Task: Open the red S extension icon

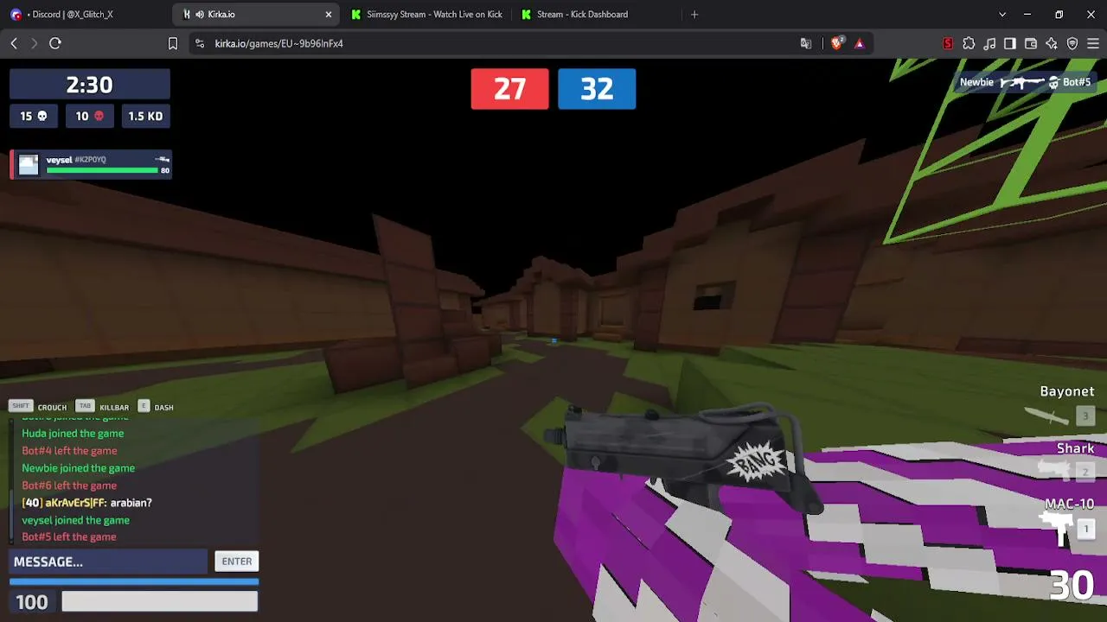Action: click(x=948, y=43)
